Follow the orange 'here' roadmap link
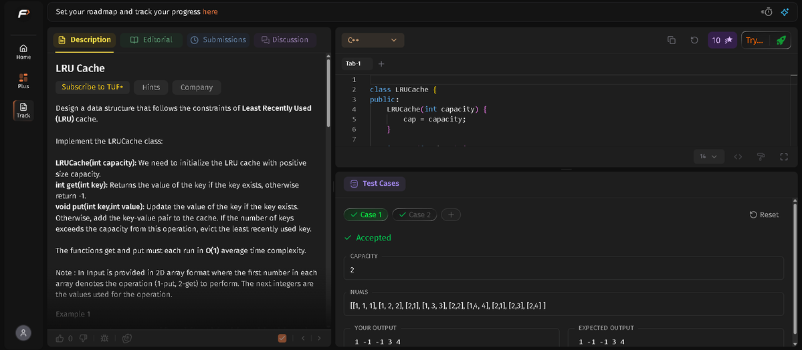Viewport: 802px width, 350px height. coord(210,12)
